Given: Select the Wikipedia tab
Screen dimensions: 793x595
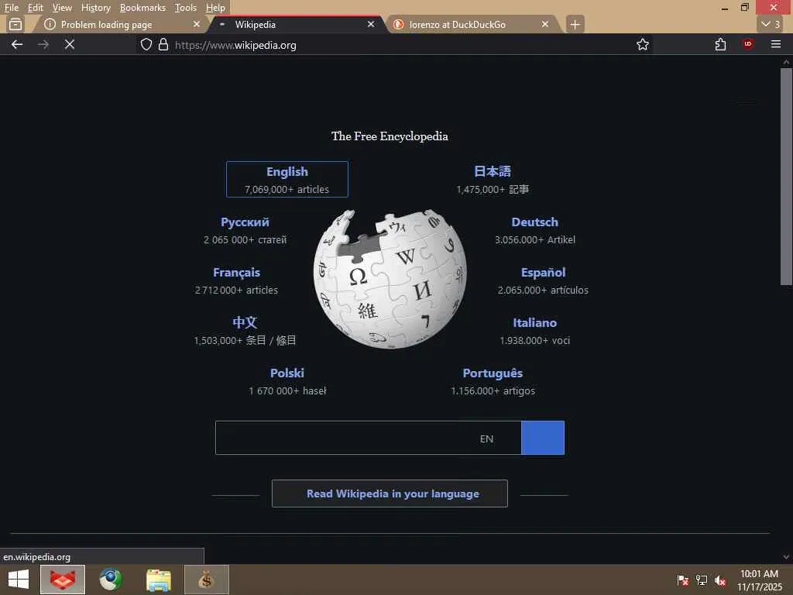Looking at the screenshot, I should pyautogui.click(x=297, y=24).
